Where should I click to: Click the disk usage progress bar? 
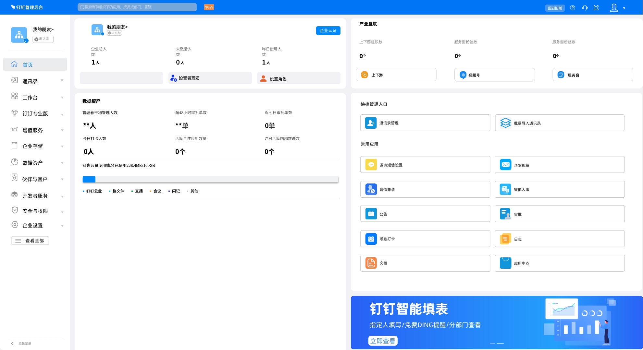(210, 179)
